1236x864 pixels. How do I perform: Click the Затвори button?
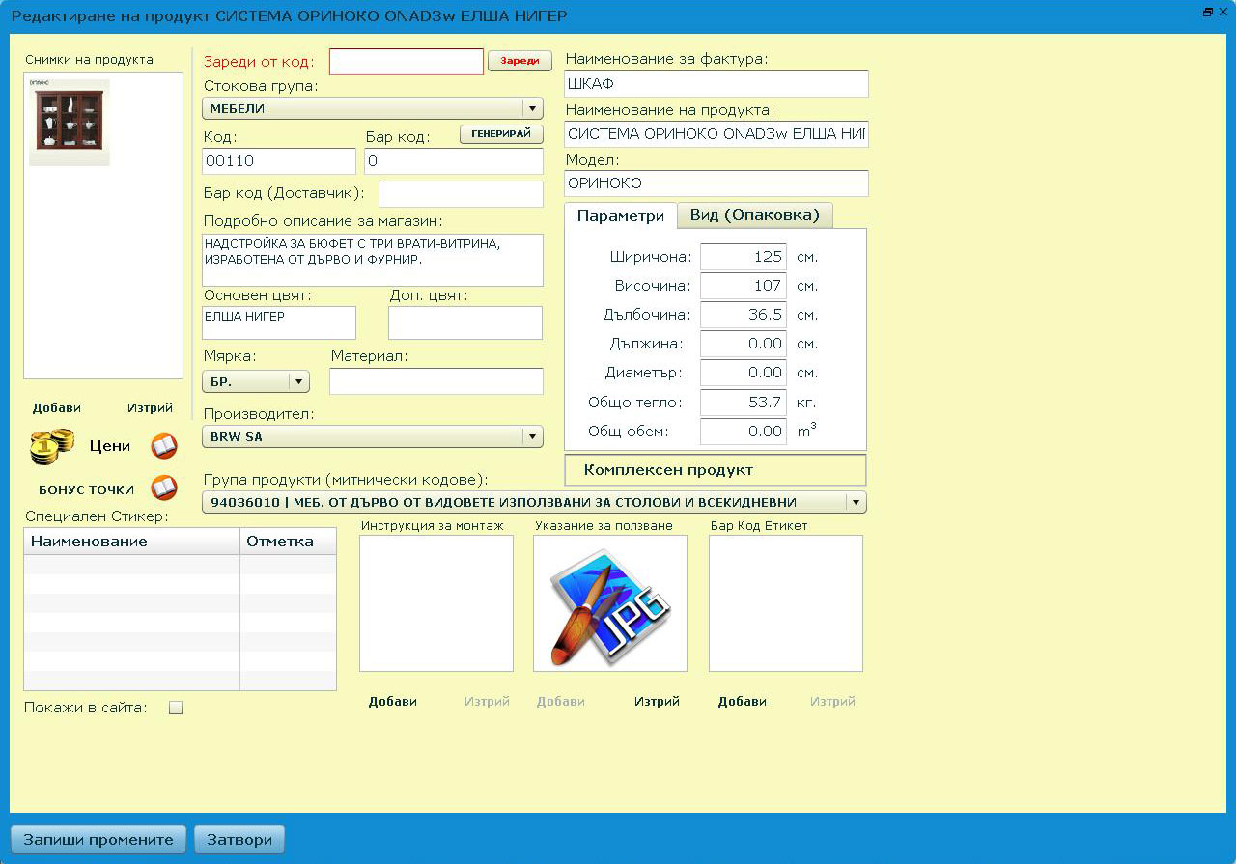239,839
